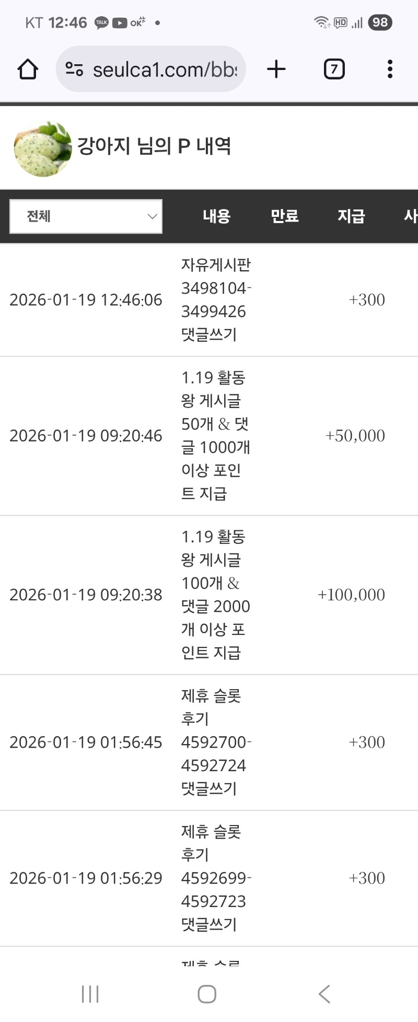Open the tab switcher showing 7 tabs
This screenshot has height=1022, width=418.
(x=334, y=69)
